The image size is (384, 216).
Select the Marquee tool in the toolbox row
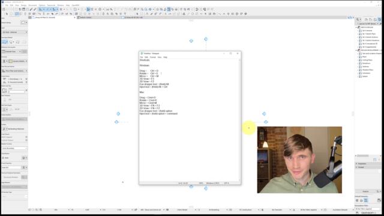pyautogui.click(x=11, y=14)
